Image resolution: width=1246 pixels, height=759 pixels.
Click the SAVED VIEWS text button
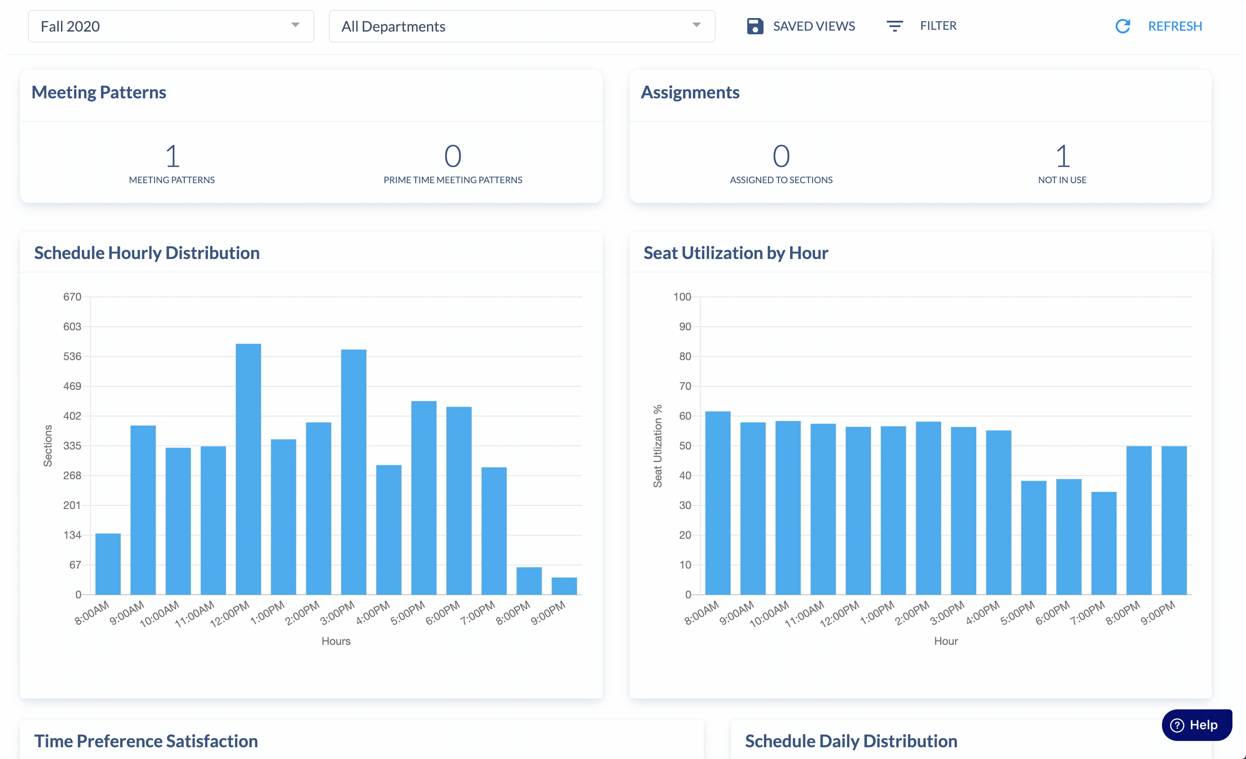(x=814, y=26)
